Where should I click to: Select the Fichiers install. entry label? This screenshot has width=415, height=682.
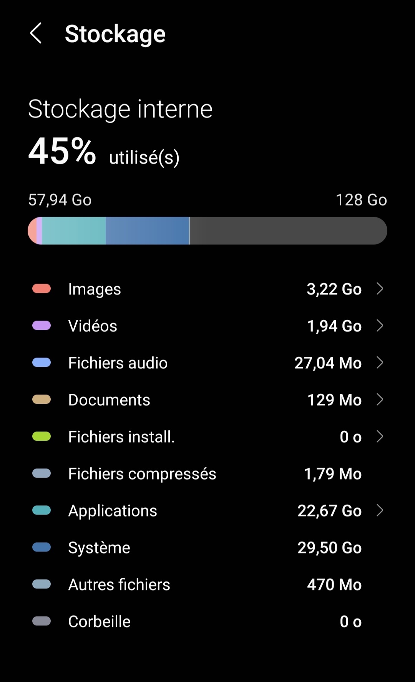[x=121, y=437]
